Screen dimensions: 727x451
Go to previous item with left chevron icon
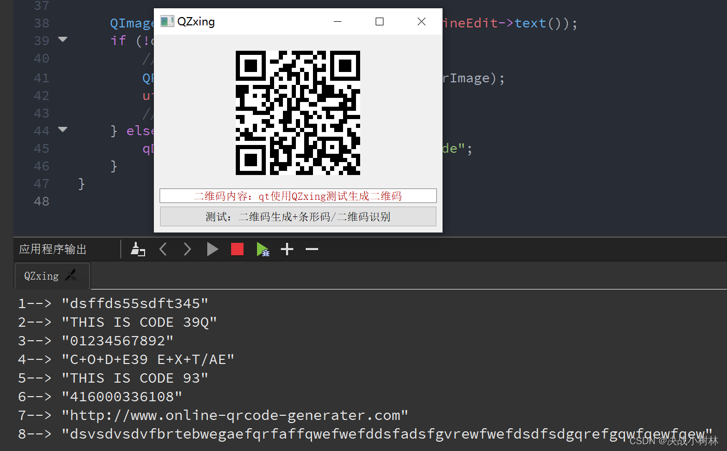click(x=163, y=249)
